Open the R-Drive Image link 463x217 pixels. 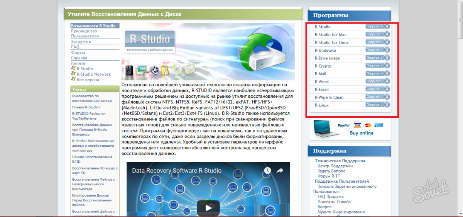(x=327, y=58)
